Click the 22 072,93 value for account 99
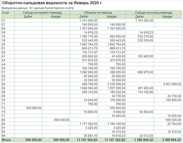The height and width of the screenshot is (143, 183). coord(146,135)
